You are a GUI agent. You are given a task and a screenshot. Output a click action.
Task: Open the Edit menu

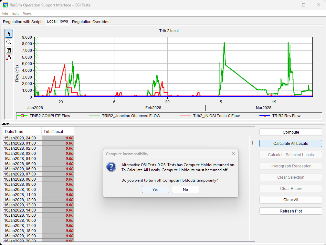pyautogui.click(x=16, y=14)
